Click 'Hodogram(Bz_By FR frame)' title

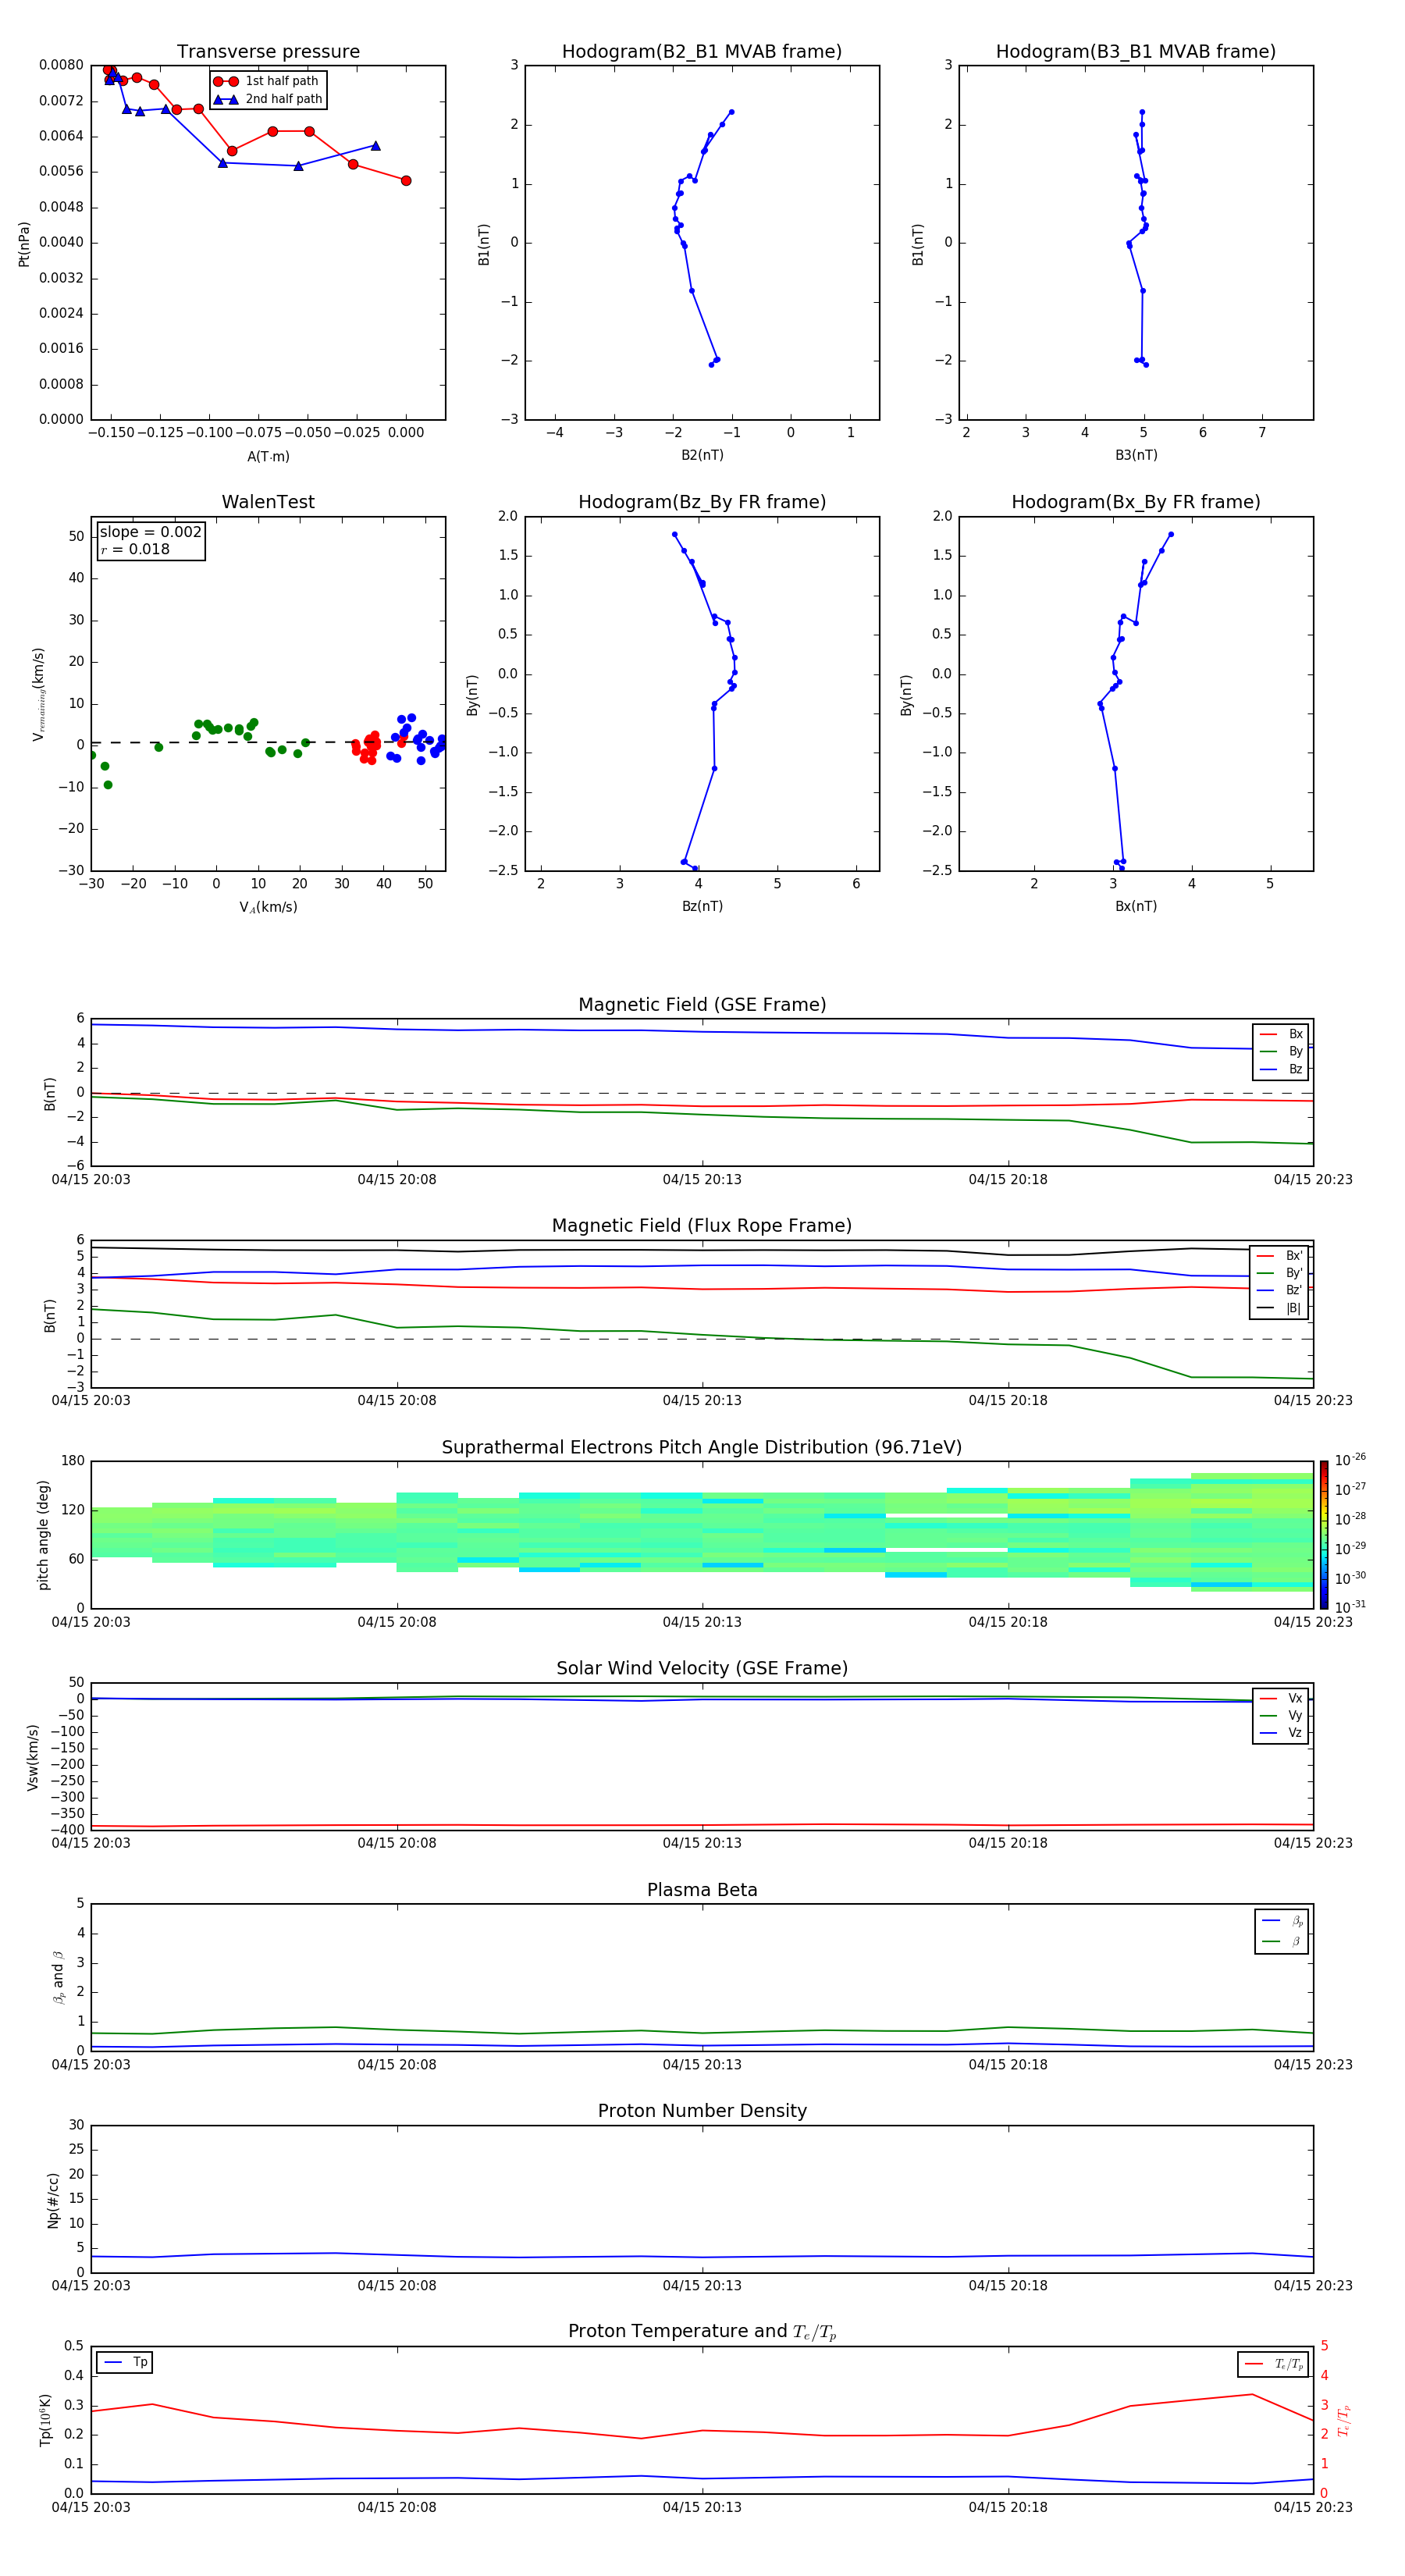pyautogui.click(x=702, y=502)
